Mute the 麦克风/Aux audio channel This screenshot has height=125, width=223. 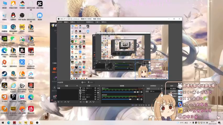click(x=138, y=92)
